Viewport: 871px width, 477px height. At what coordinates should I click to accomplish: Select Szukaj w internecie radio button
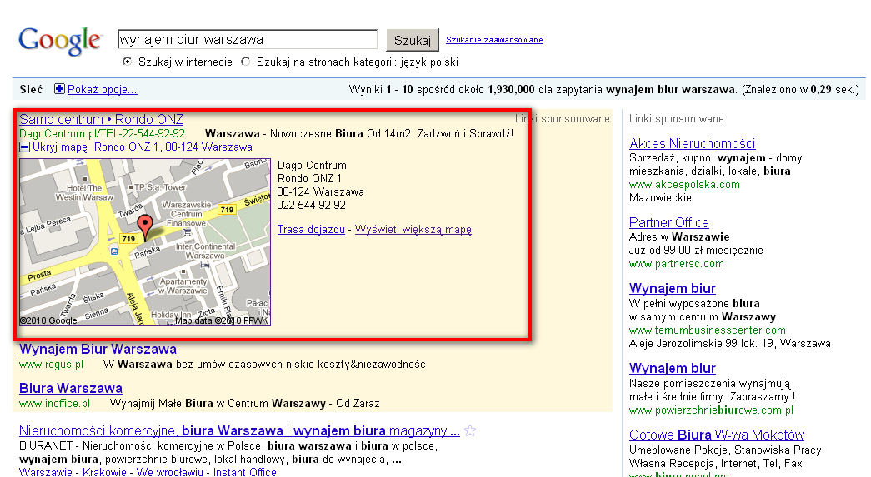point(128,62)
